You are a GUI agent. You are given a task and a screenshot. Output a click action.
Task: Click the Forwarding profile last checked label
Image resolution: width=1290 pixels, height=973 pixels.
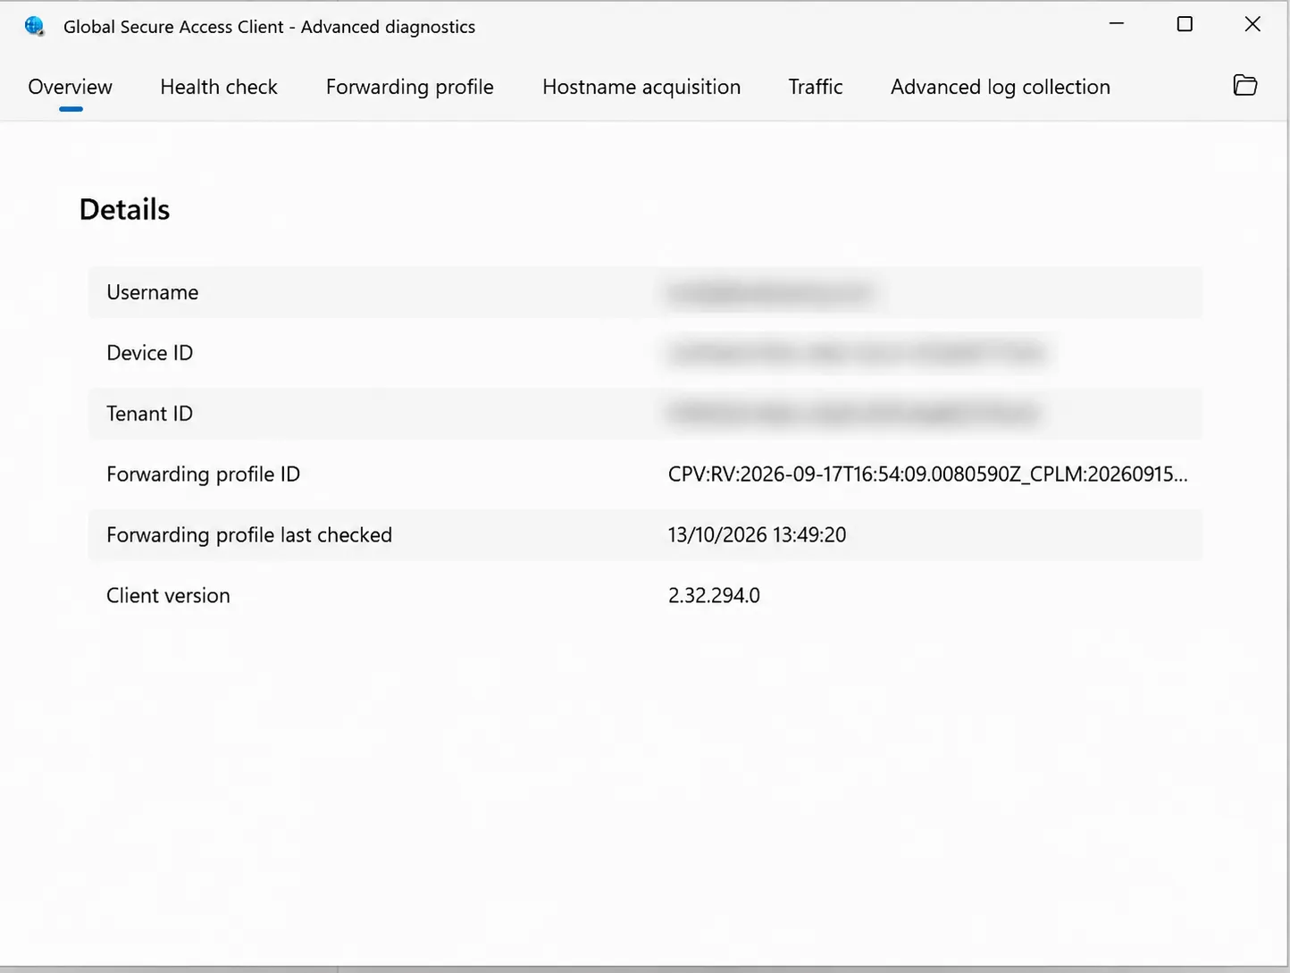[x=249, y=535]
